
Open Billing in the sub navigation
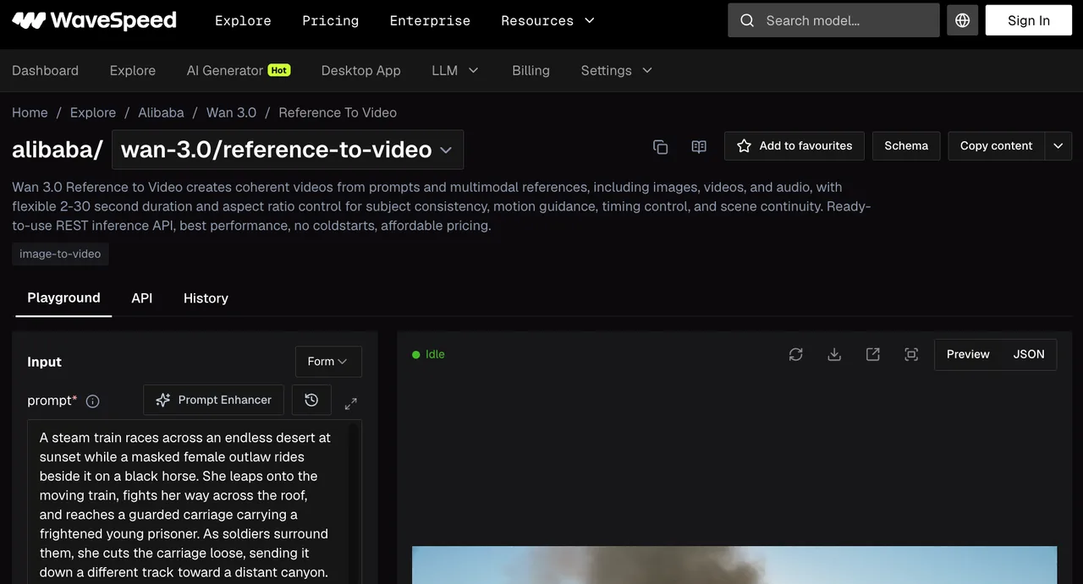tap(531, 70)
